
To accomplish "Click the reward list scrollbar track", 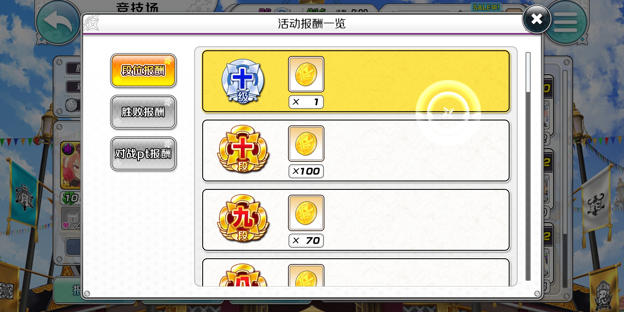I will click(x=528, y=166).
